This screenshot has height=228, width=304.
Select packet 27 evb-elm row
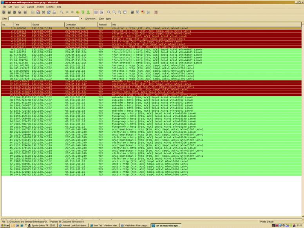coord(152,98)
